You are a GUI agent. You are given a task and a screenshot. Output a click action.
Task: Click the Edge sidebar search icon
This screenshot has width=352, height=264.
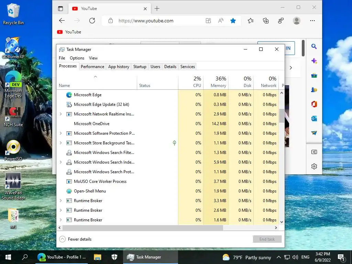pos(314,46)
